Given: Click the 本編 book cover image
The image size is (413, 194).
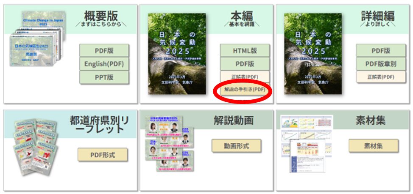Looking at the screenshot, I should pos(177,54).
